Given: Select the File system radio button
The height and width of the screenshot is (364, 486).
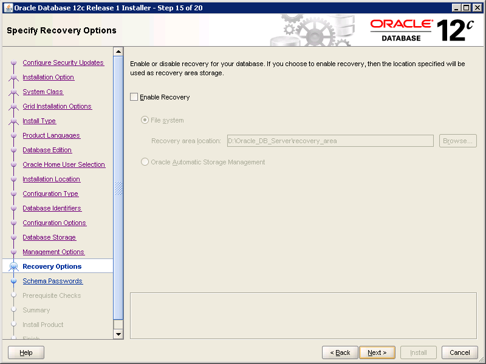Looking at the screenshot, I should (145, 120).
